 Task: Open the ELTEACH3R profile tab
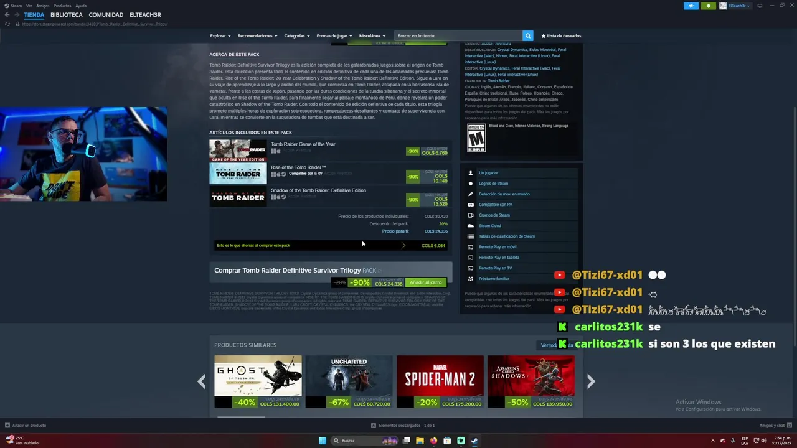click(x=145, y=15)
